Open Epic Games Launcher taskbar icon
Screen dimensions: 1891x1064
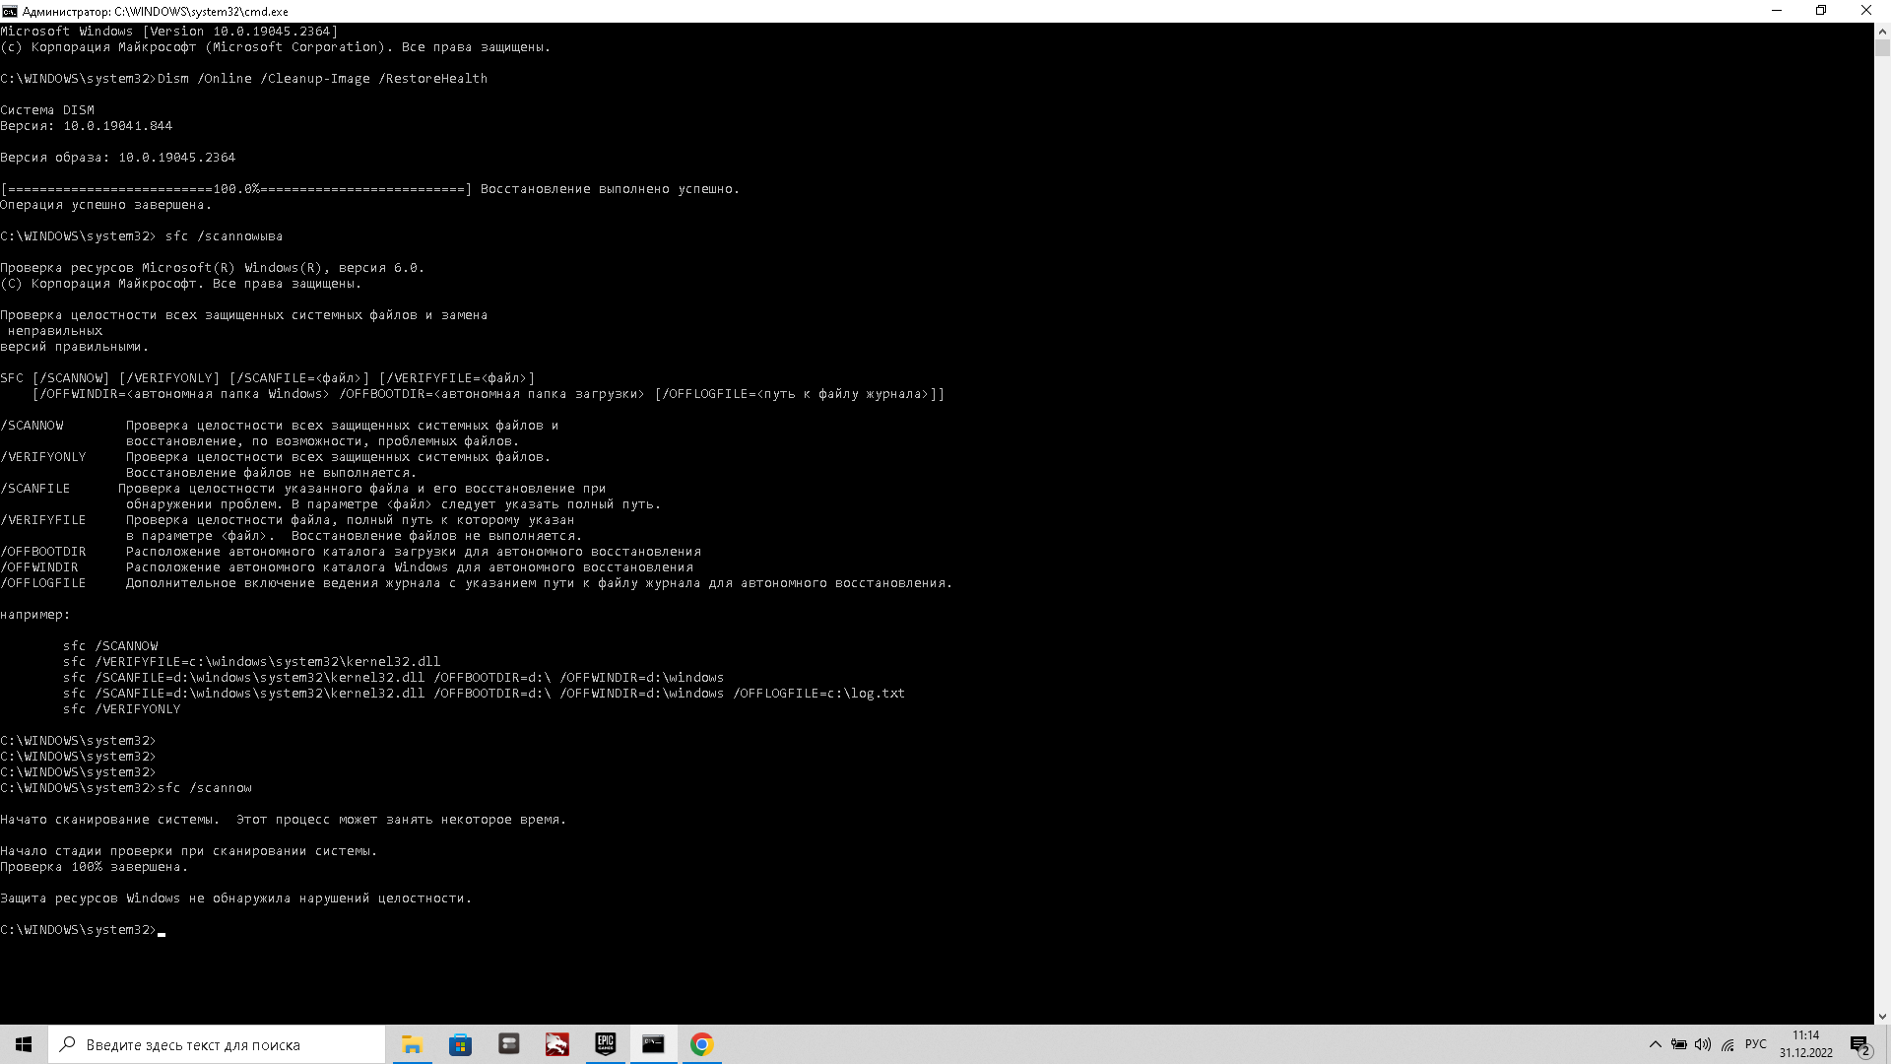pyautogui.click(x=605, y=1044)
